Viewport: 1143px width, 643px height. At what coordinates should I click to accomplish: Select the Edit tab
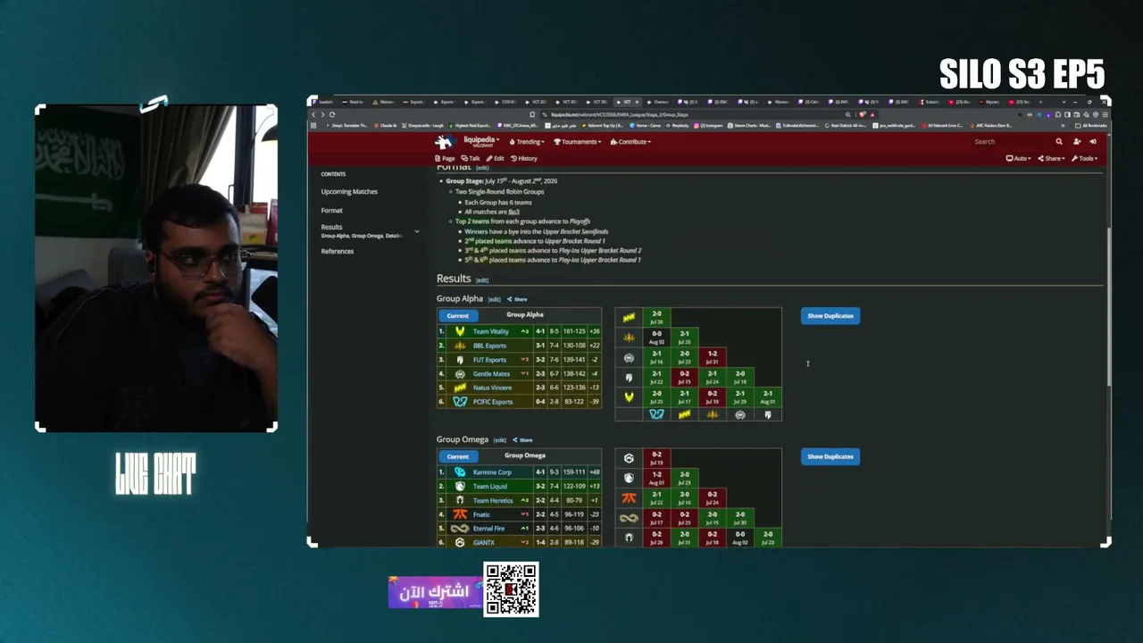496,159
